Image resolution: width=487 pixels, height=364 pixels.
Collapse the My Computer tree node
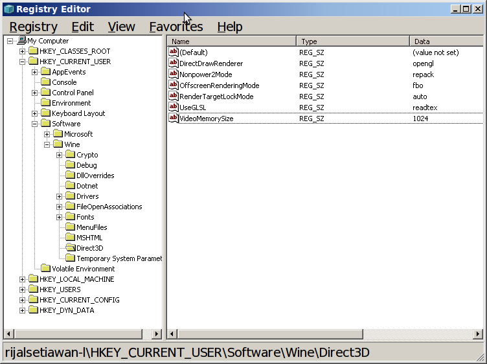click(x=10, y=41)
